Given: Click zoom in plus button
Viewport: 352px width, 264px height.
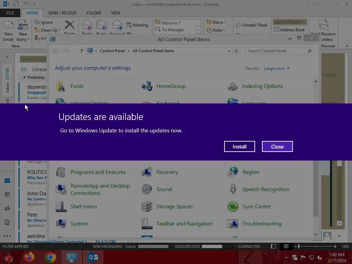Looking at the screenshot, I should click(x=335, y=246).
